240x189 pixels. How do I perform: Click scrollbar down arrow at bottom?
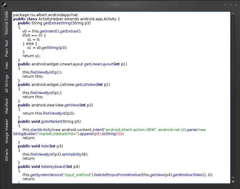233,181
